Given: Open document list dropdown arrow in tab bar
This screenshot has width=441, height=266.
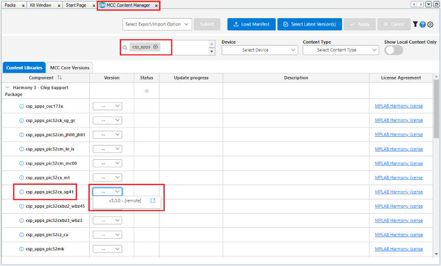Looking at the screenshot, I should [x=428, y=4].
